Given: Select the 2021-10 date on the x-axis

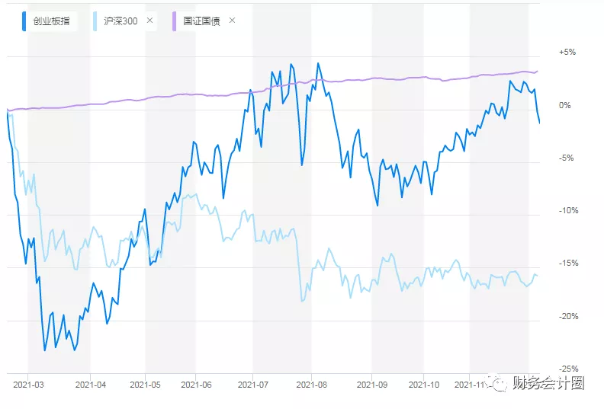Looking at the screenshot, I should pos(423,385).
